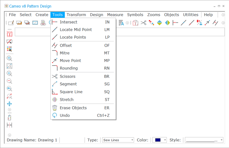The height and width of the screenshot is (148, 229).
Task: Expand the overflow arrow beside the text alignment icon
Action: (x=127, y=23)
